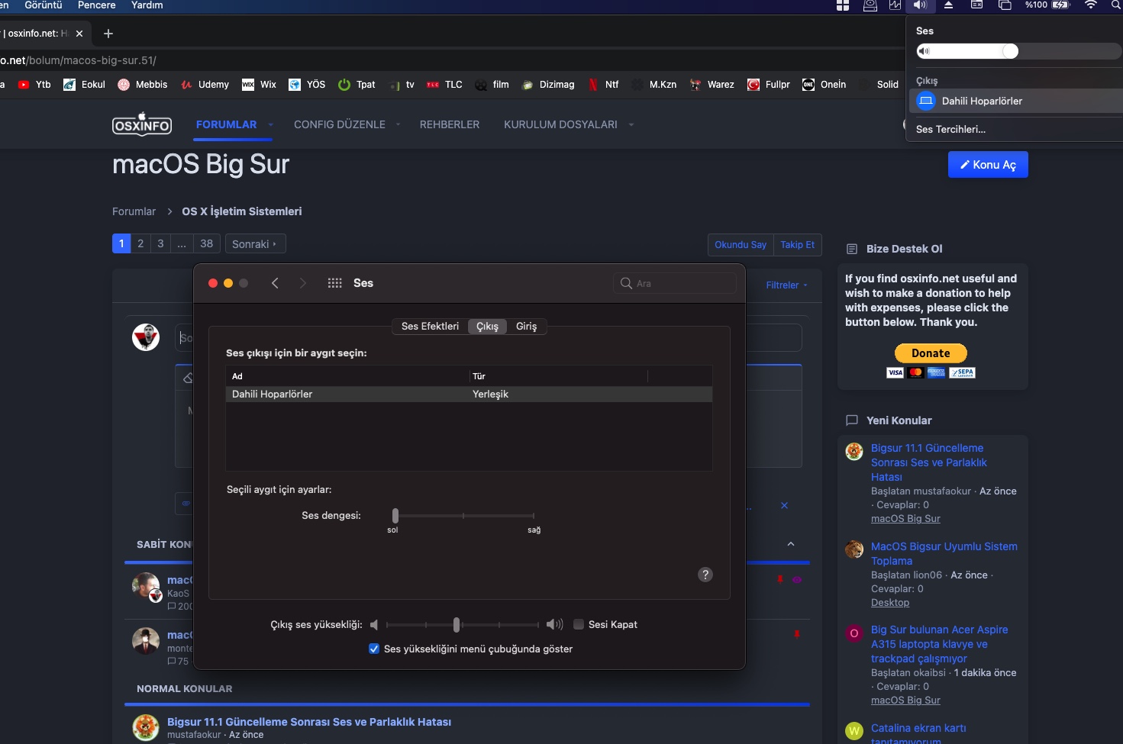Image resolution: width=1123 pixels, height=744 pixels.
Task: Click the help question mark button
Action: 705,575
